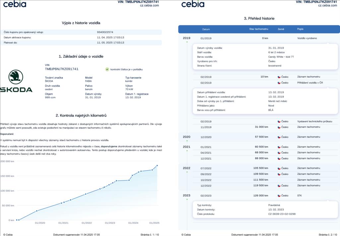Screen dimensions: 340x236
Task: Click the activation date 11. 04. 2025 17:03:13
Action: coord(110,37)
